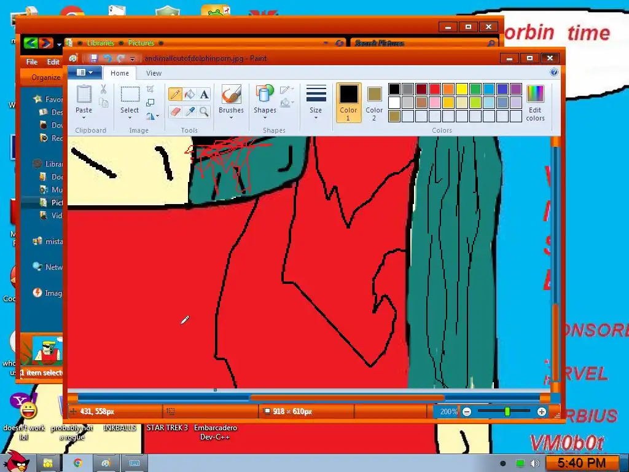The height and width of the screenshot is (472, 629).
Task: Open the Size line thickness dropdown
Action: [316, 102]
